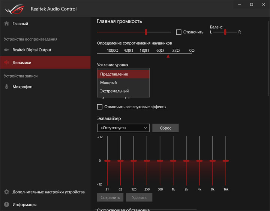Click the digital output connector icon
Image resolution: width=270 pixels, height=211 pixels.
tap(6, 50)
